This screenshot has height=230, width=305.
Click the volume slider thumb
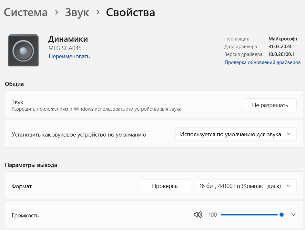(x=281, y=214)
